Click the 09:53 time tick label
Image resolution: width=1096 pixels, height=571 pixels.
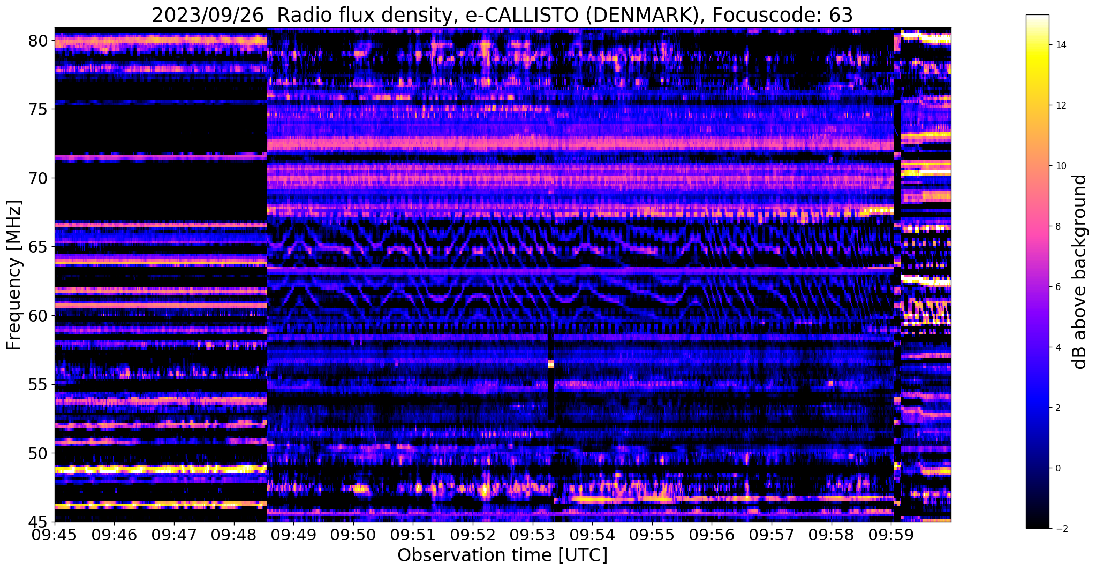point(532,535)
